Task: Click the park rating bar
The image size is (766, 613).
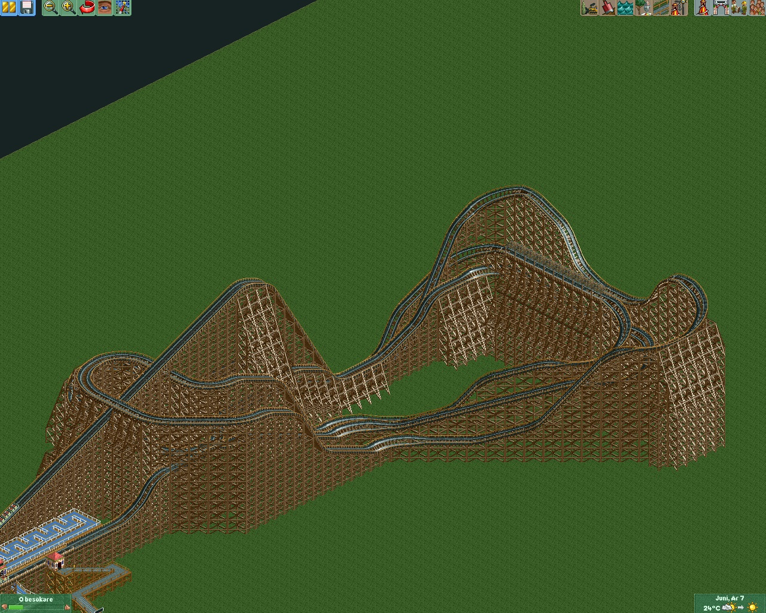Action: point(36,608)
